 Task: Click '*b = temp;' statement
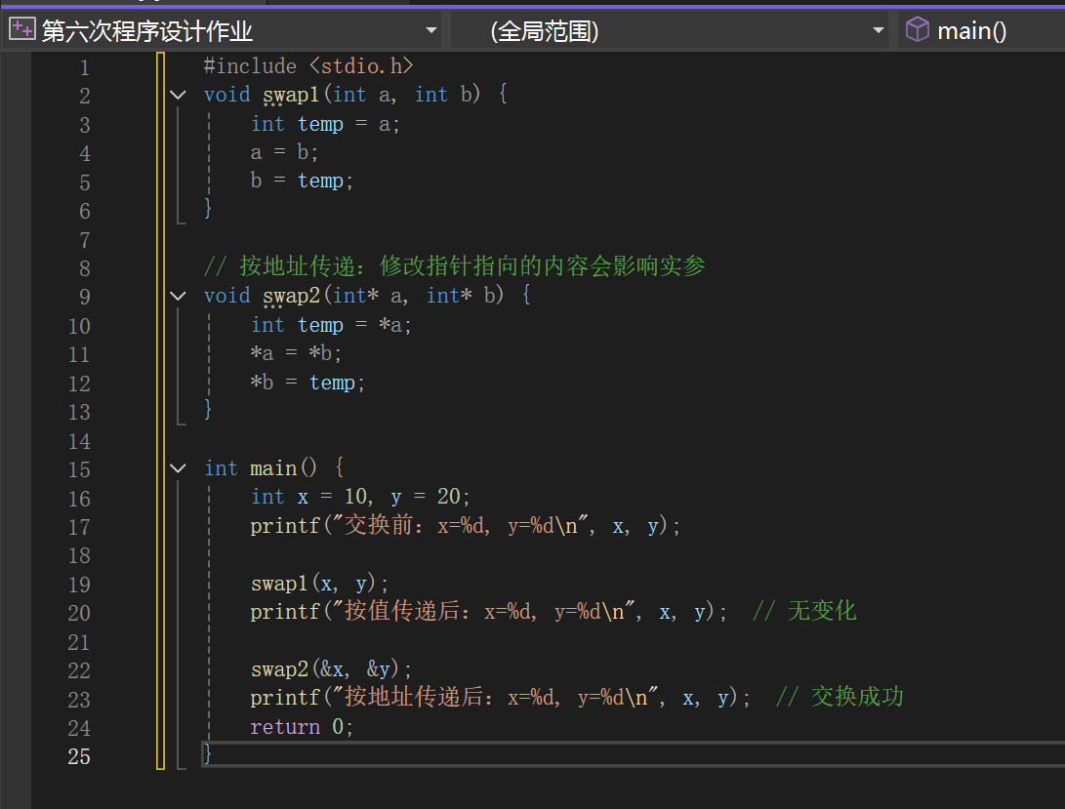click(x=307, y=383)
